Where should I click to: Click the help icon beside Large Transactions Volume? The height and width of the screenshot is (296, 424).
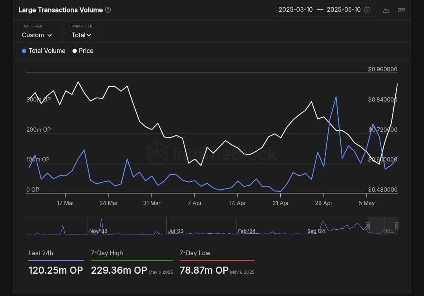point(108,10)
